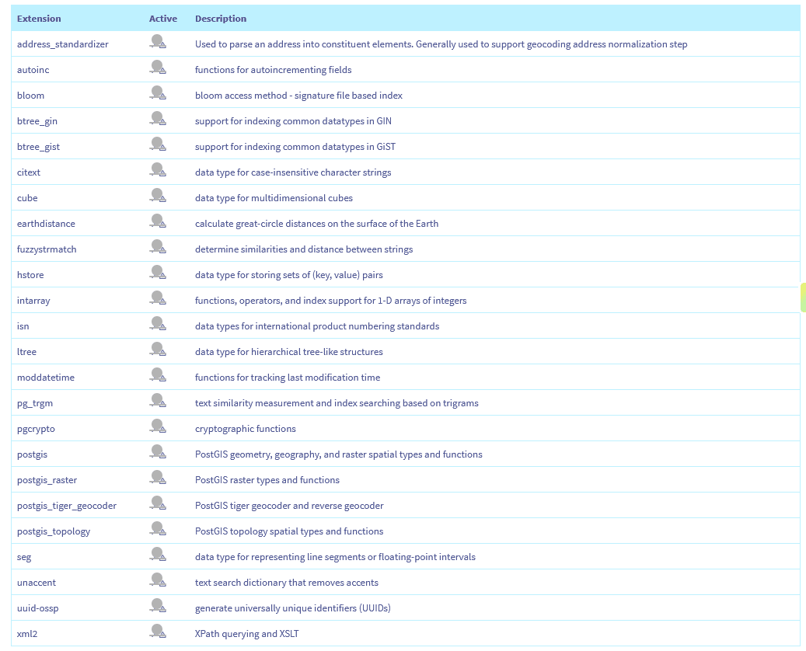Click the seg extension active icon
The width and height of the screenshot is (806, 651).
tap(158, 555)
